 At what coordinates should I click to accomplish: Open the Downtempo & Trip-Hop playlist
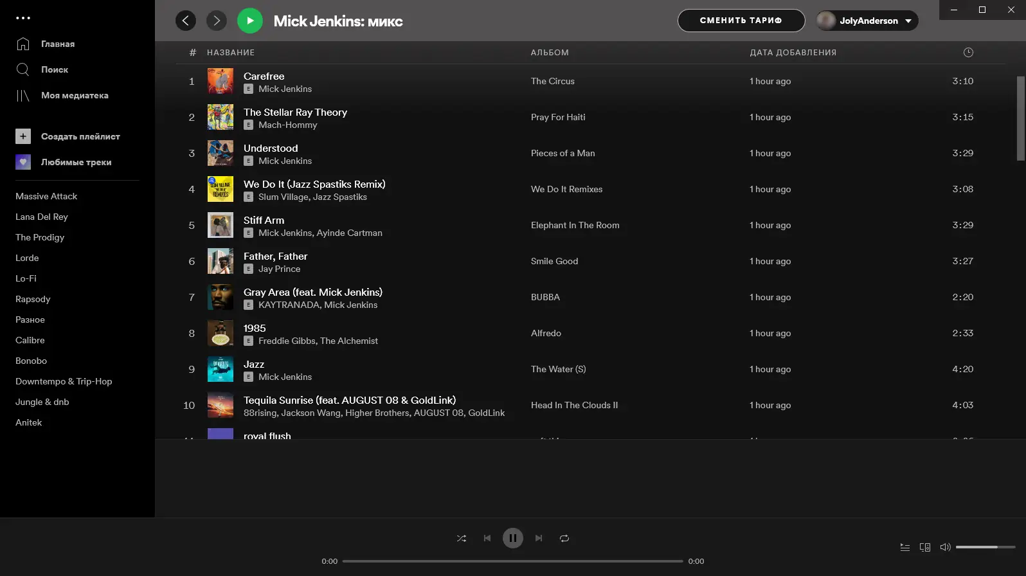(x=64, y=381)
